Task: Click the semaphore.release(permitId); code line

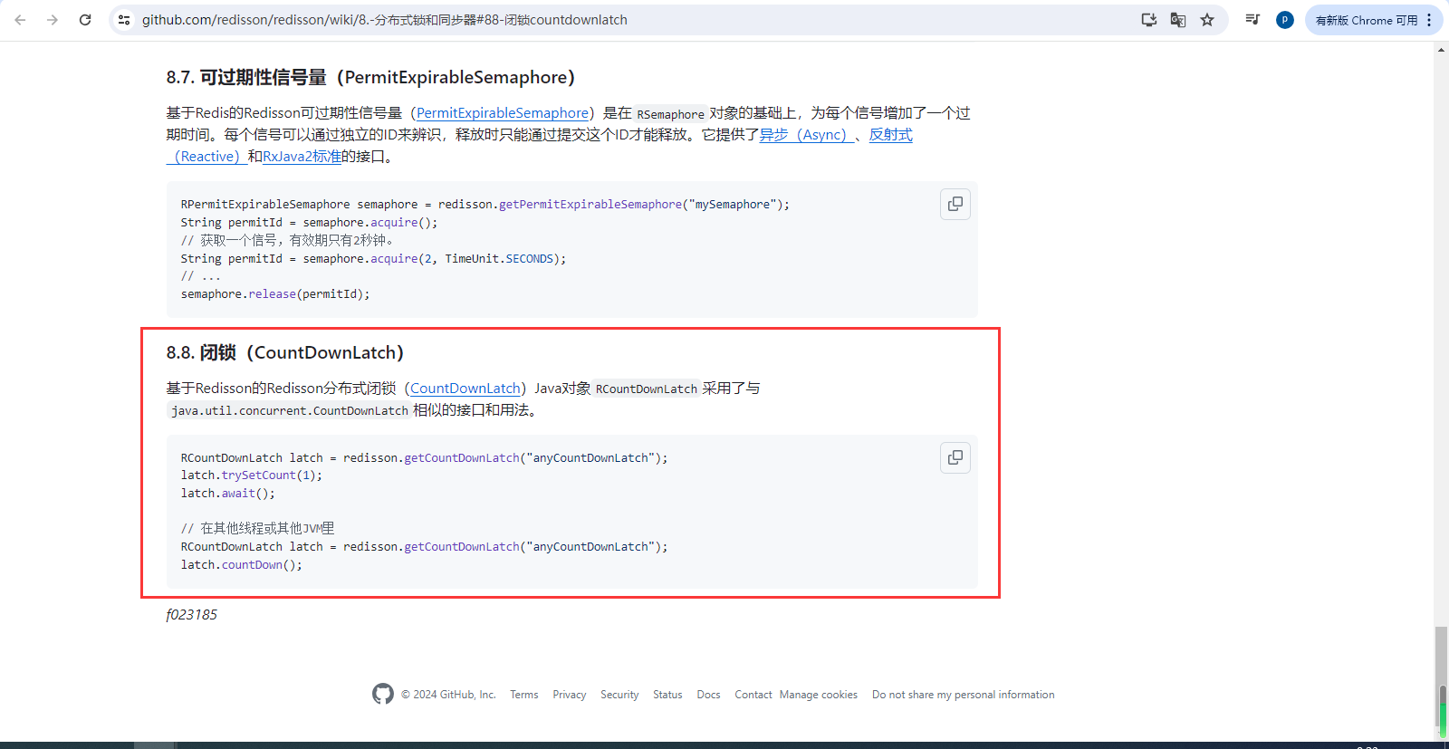Action: [x=275, y=294]
